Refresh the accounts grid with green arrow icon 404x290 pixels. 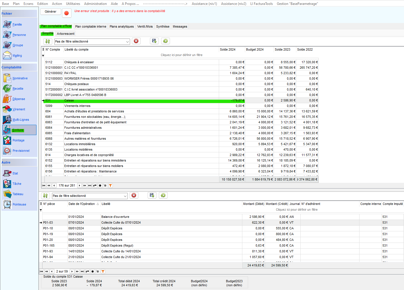click(x=165, y=41)
